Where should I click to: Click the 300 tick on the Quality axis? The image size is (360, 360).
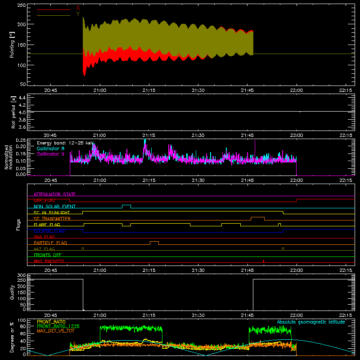[22, 275]
